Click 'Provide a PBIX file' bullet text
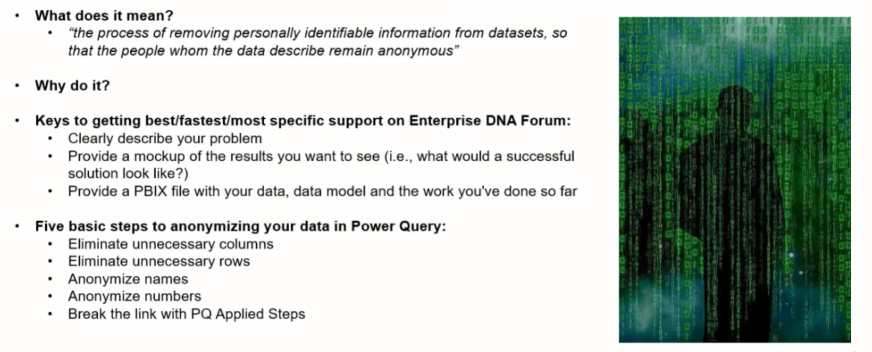This screenshot has width=872, height=352. (322, 191)
